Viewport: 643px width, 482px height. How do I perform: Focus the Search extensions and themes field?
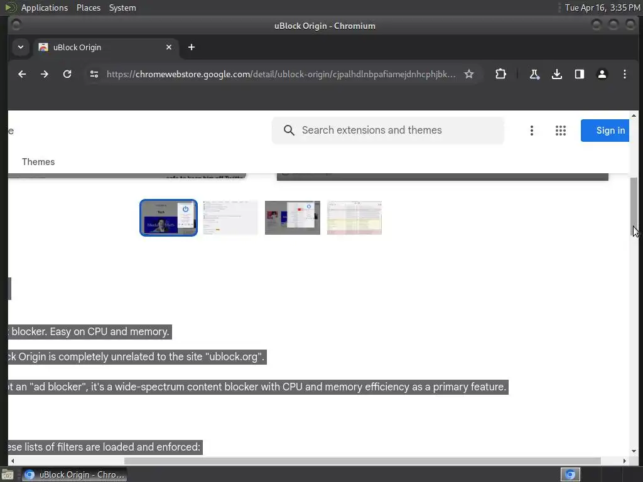coord(387,131)
